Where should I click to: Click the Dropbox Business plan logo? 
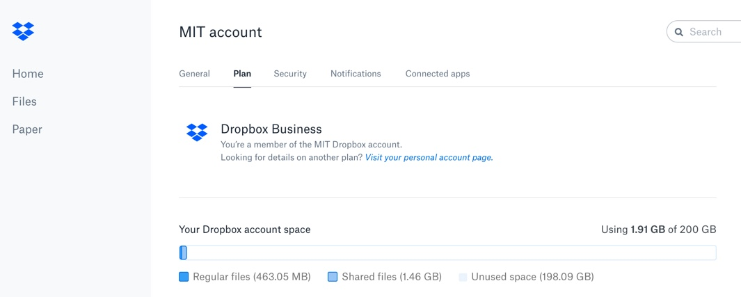point(197,132)
